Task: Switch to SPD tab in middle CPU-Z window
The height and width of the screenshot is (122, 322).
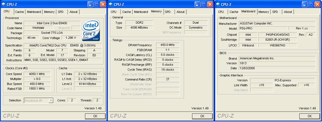Action: (x=168, y=12)
